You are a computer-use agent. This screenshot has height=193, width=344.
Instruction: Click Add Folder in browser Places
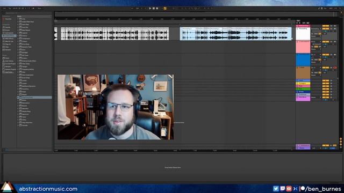[x=9, y=72]
